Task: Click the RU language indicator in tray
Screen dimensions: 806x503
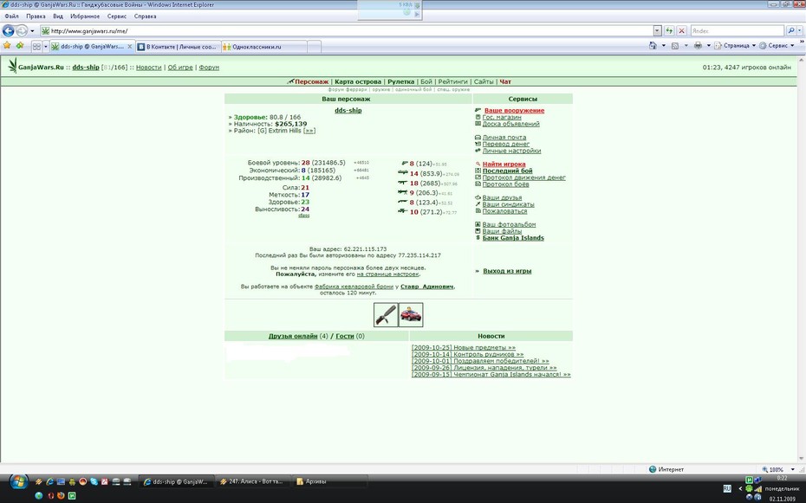Action: 727,488
